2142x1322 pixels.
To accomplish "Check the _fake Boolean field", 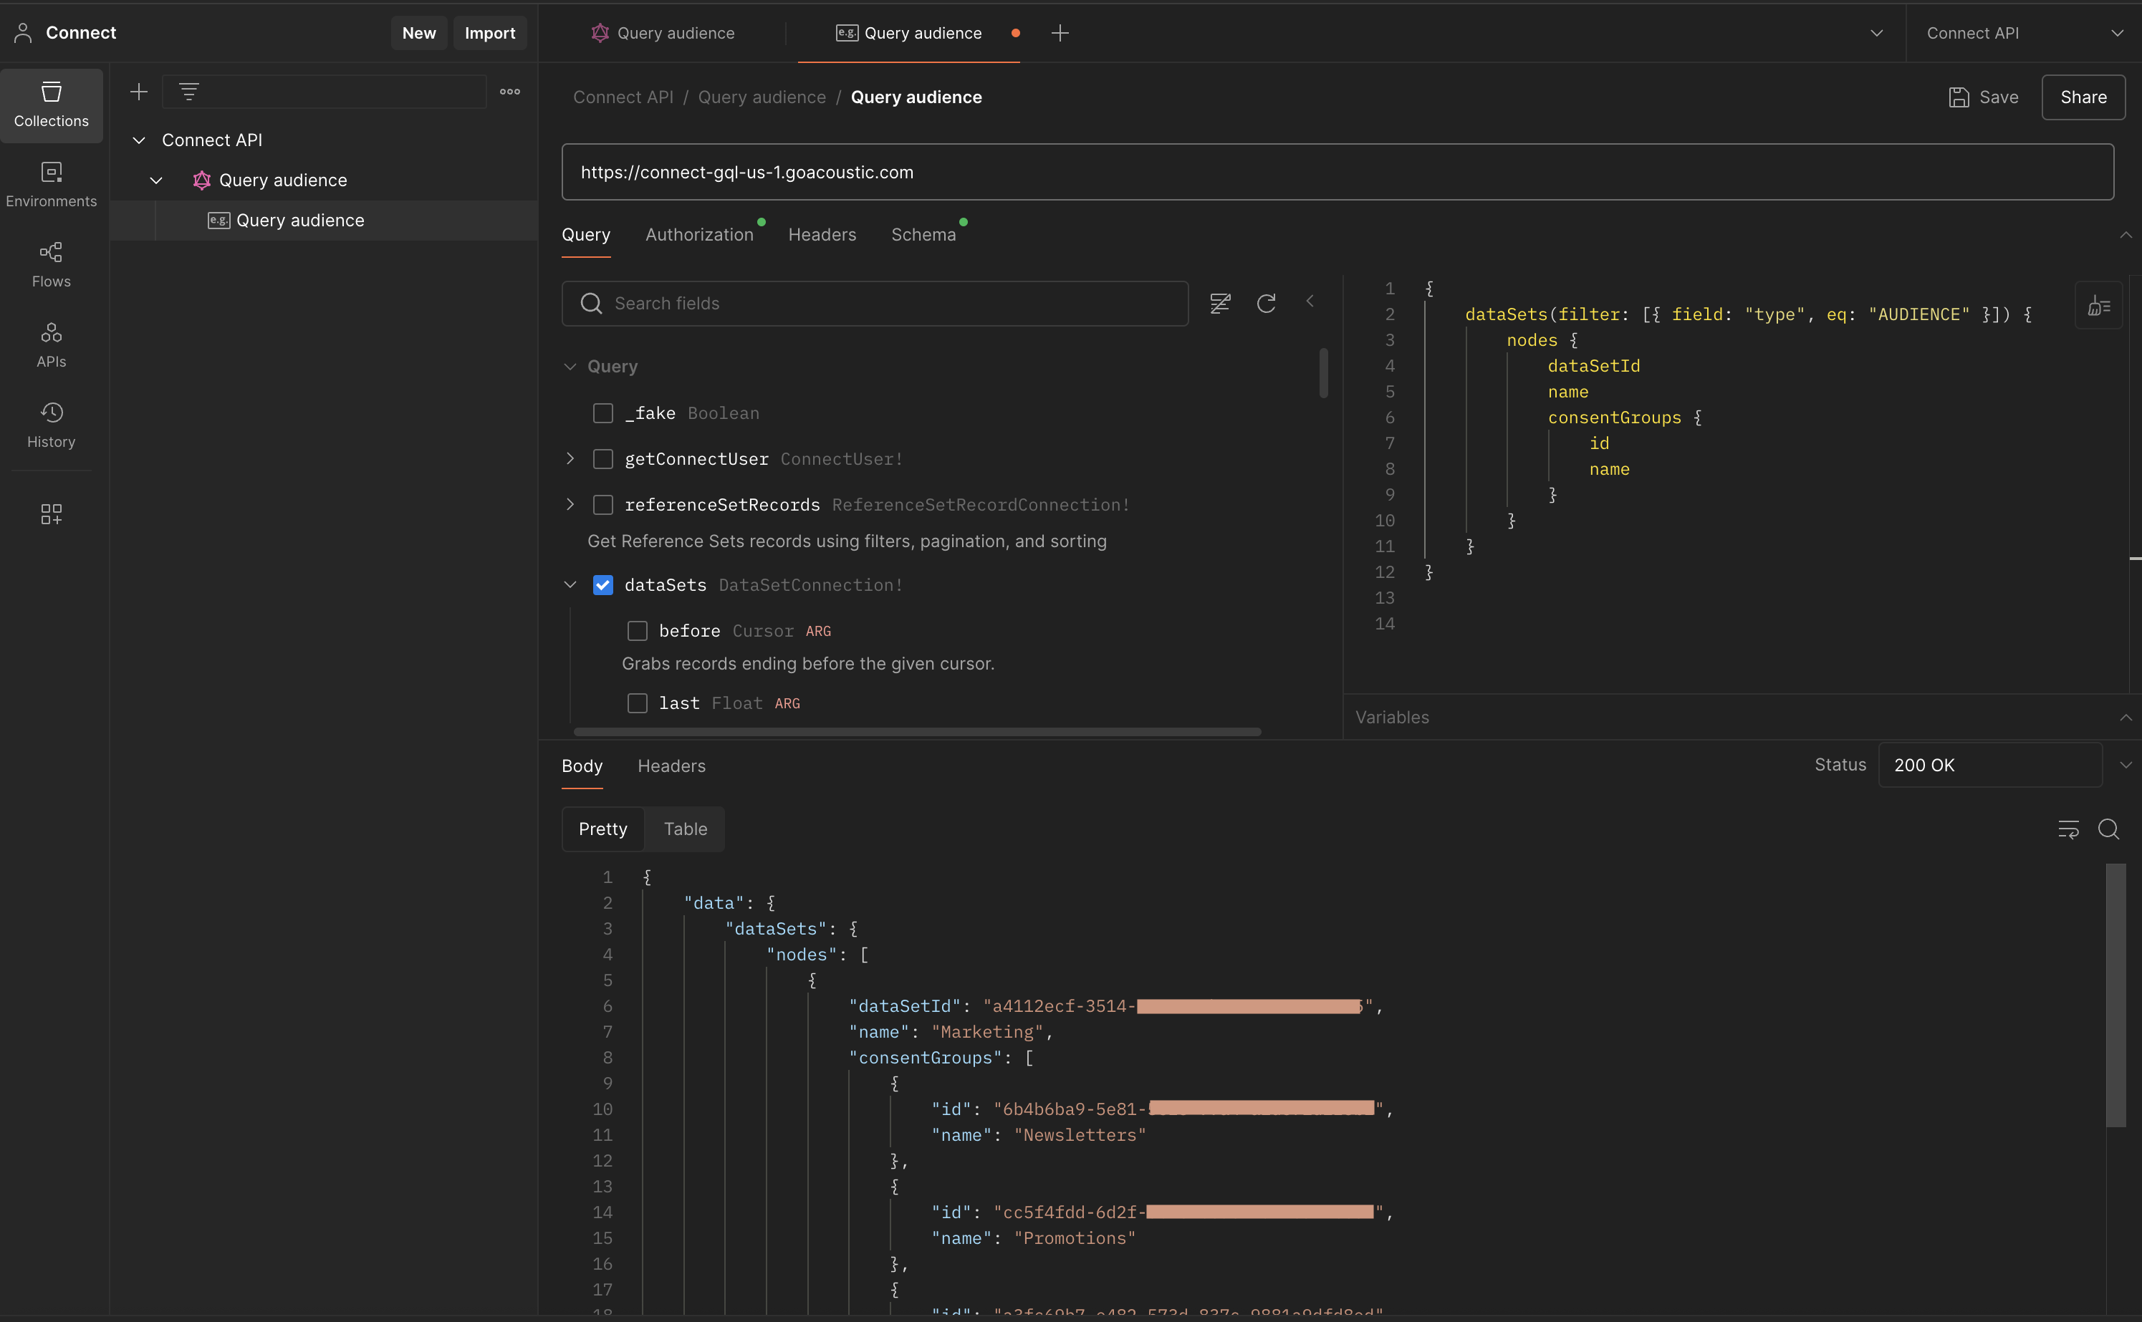I will (603, 412).
